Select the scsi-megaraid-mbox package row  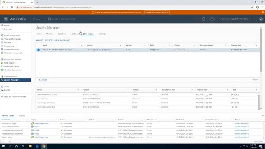pyautogui.click(x=147, y=103)
